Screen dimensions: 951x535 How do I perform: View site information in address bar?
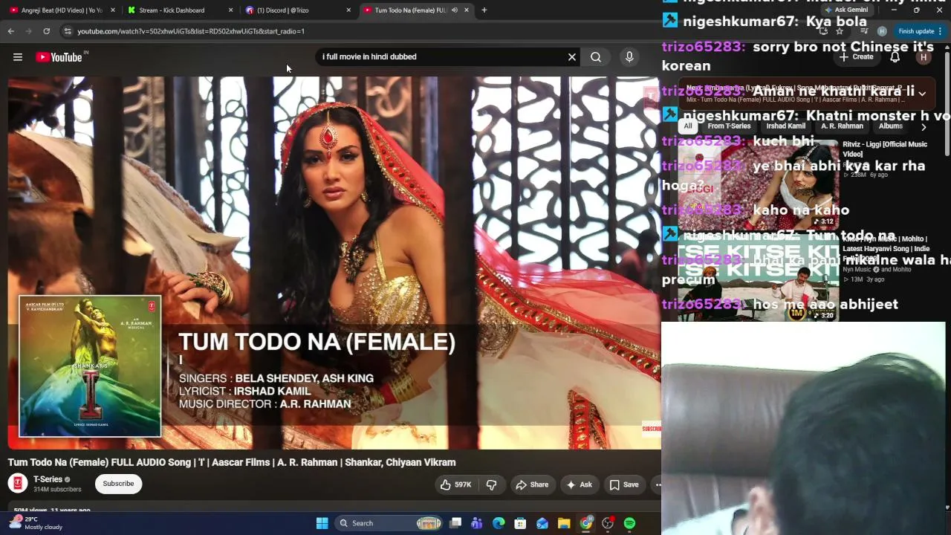click(x=67, y=31)
